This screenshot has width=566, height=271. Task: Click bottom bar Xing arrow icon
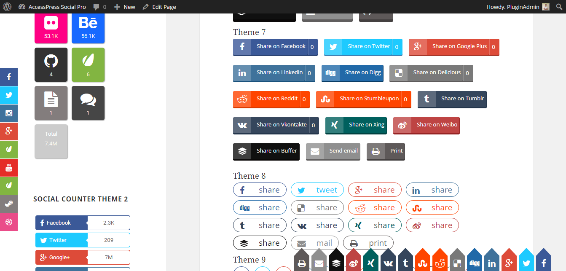371,260
